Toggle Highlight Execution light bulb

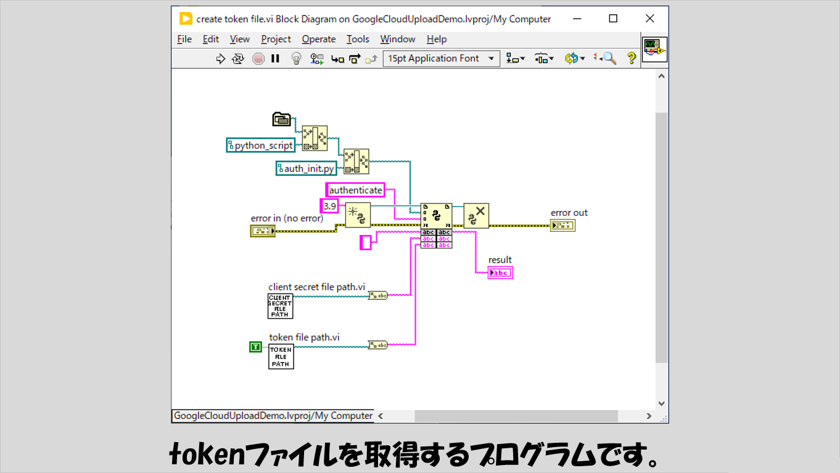[296, 59]
